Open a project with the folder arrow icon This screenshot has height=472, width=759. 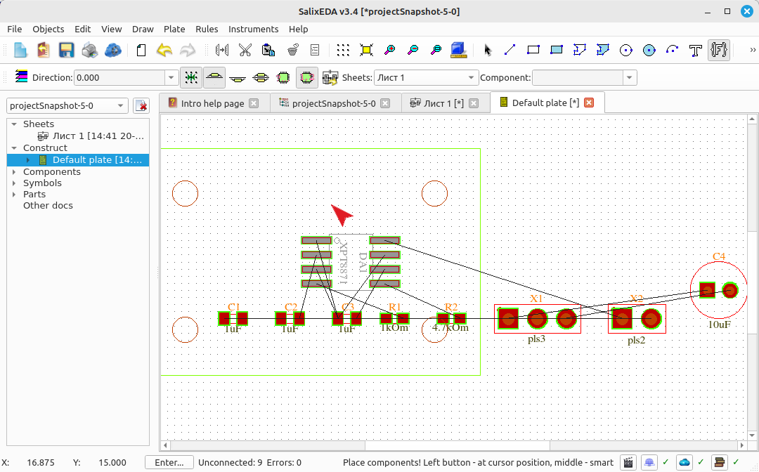point(44,50)
